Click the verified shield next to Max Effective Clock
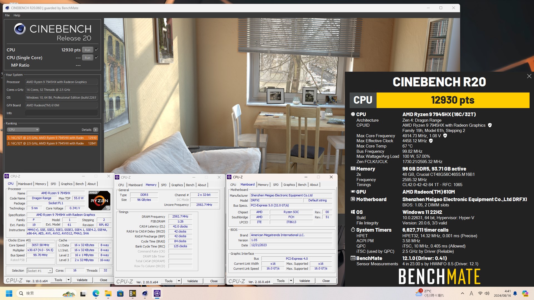This screenshot has width=534, height=300. click(431, 141)
